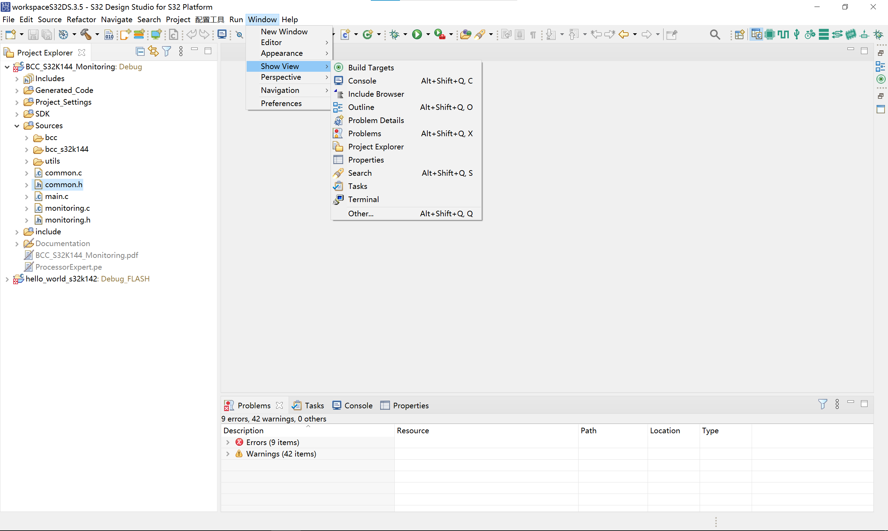This screenshot has height=531, width=888.
Task: Open the Clocks waveform perspective icon
Action: (x=783, y=34)
